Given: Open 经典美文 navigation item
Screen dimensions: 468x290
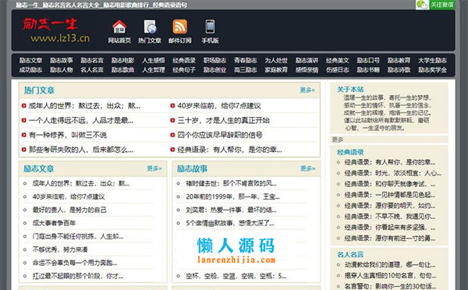Looking at the screenshot, I should 338,60.
